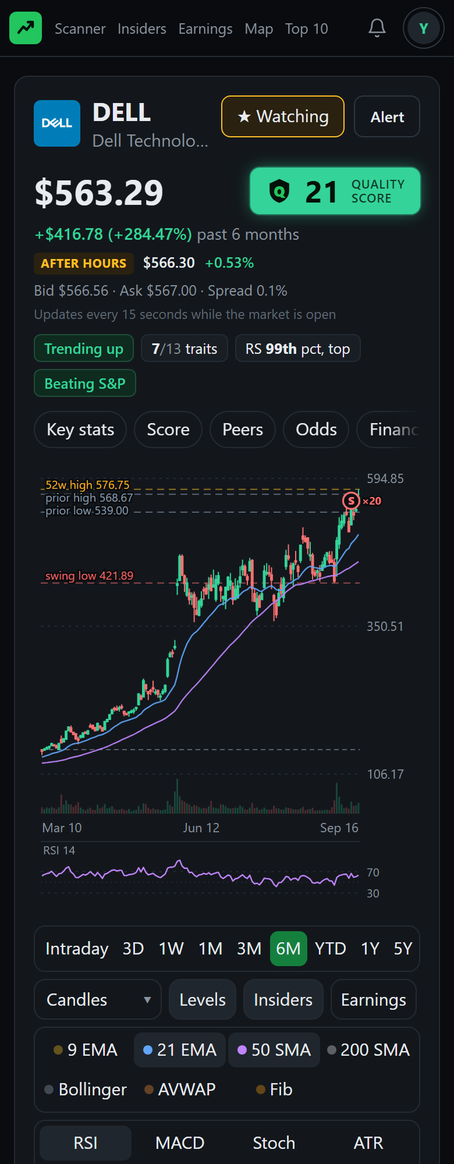Click the prior high 568.67 label
Image resolution: width=454 pixels, height=1164 pixels.
(89, 498)
